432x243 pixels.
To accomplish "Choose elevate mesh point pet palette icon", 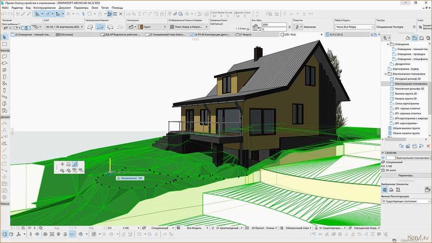I will (x=75, y=164).
